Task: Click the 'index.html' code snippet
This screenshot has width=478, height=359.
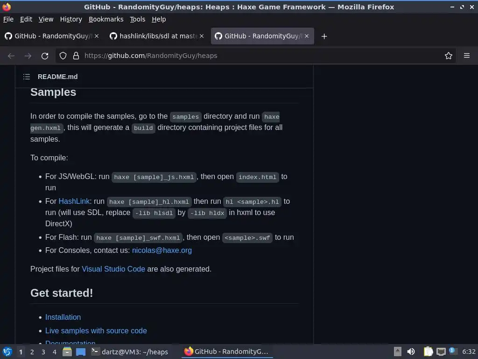Action: (257, 177)
